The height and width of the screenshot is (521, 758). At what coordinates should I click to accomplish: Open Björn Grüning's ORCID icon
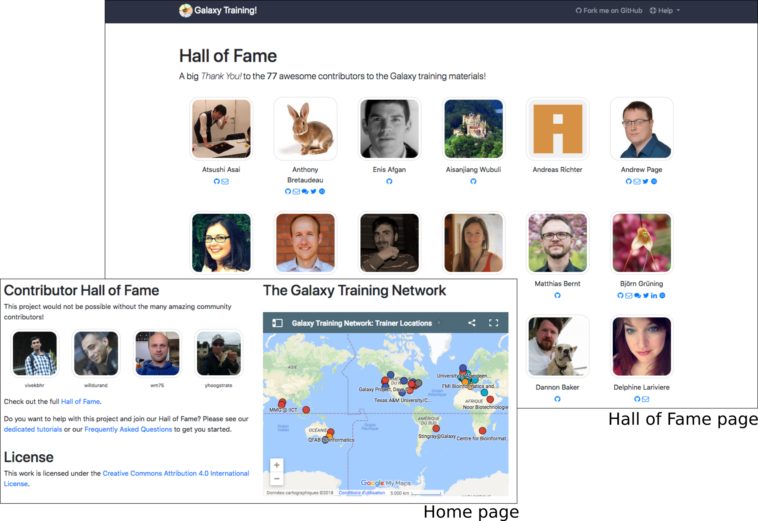[x=662, y=295]
